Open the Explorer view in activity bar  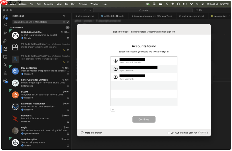(x=5, y=17)
